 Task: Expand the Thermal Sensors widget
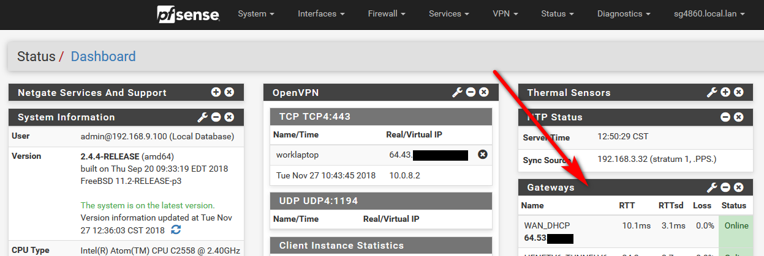pyautogui.click(x=725, y=92)
